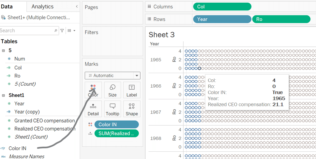Click the Search fields input box
This screenshot has width=316, height=159.
pyautogui.click(x=26, y=31)
